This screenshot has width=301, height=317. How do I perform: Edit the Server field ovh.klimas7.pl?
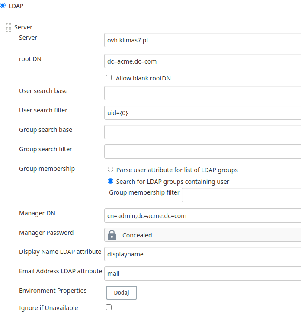coord(202,40)
